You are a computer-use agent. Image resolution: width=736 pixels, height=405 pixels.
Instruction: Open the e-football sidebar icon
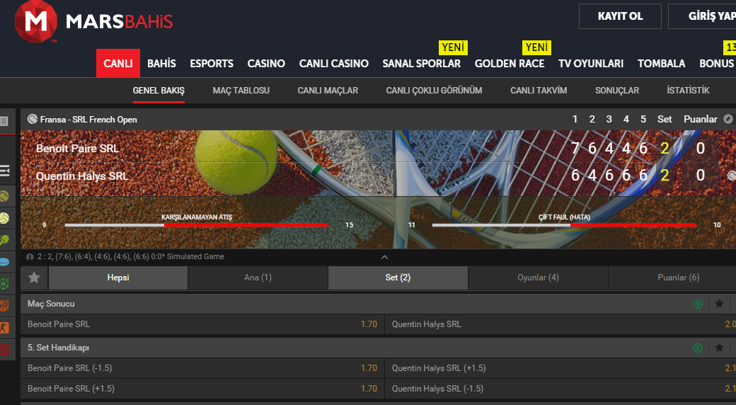point(5,284)
